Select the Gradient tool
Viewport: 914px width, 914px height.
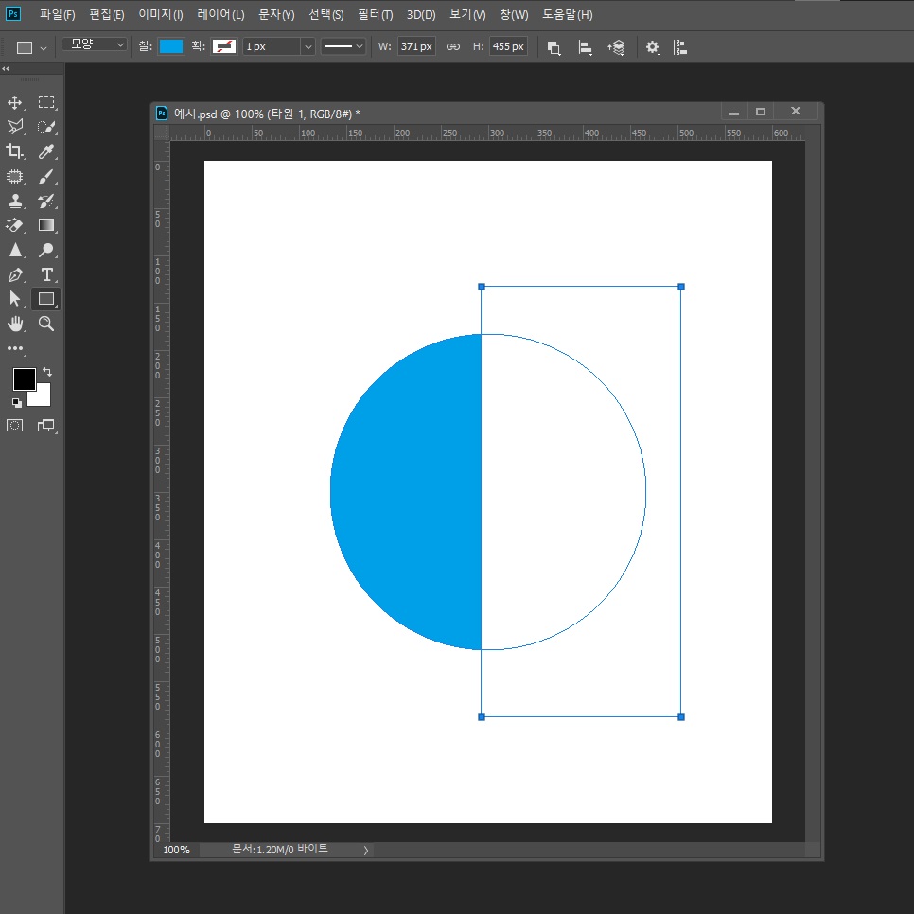[46, 225]
